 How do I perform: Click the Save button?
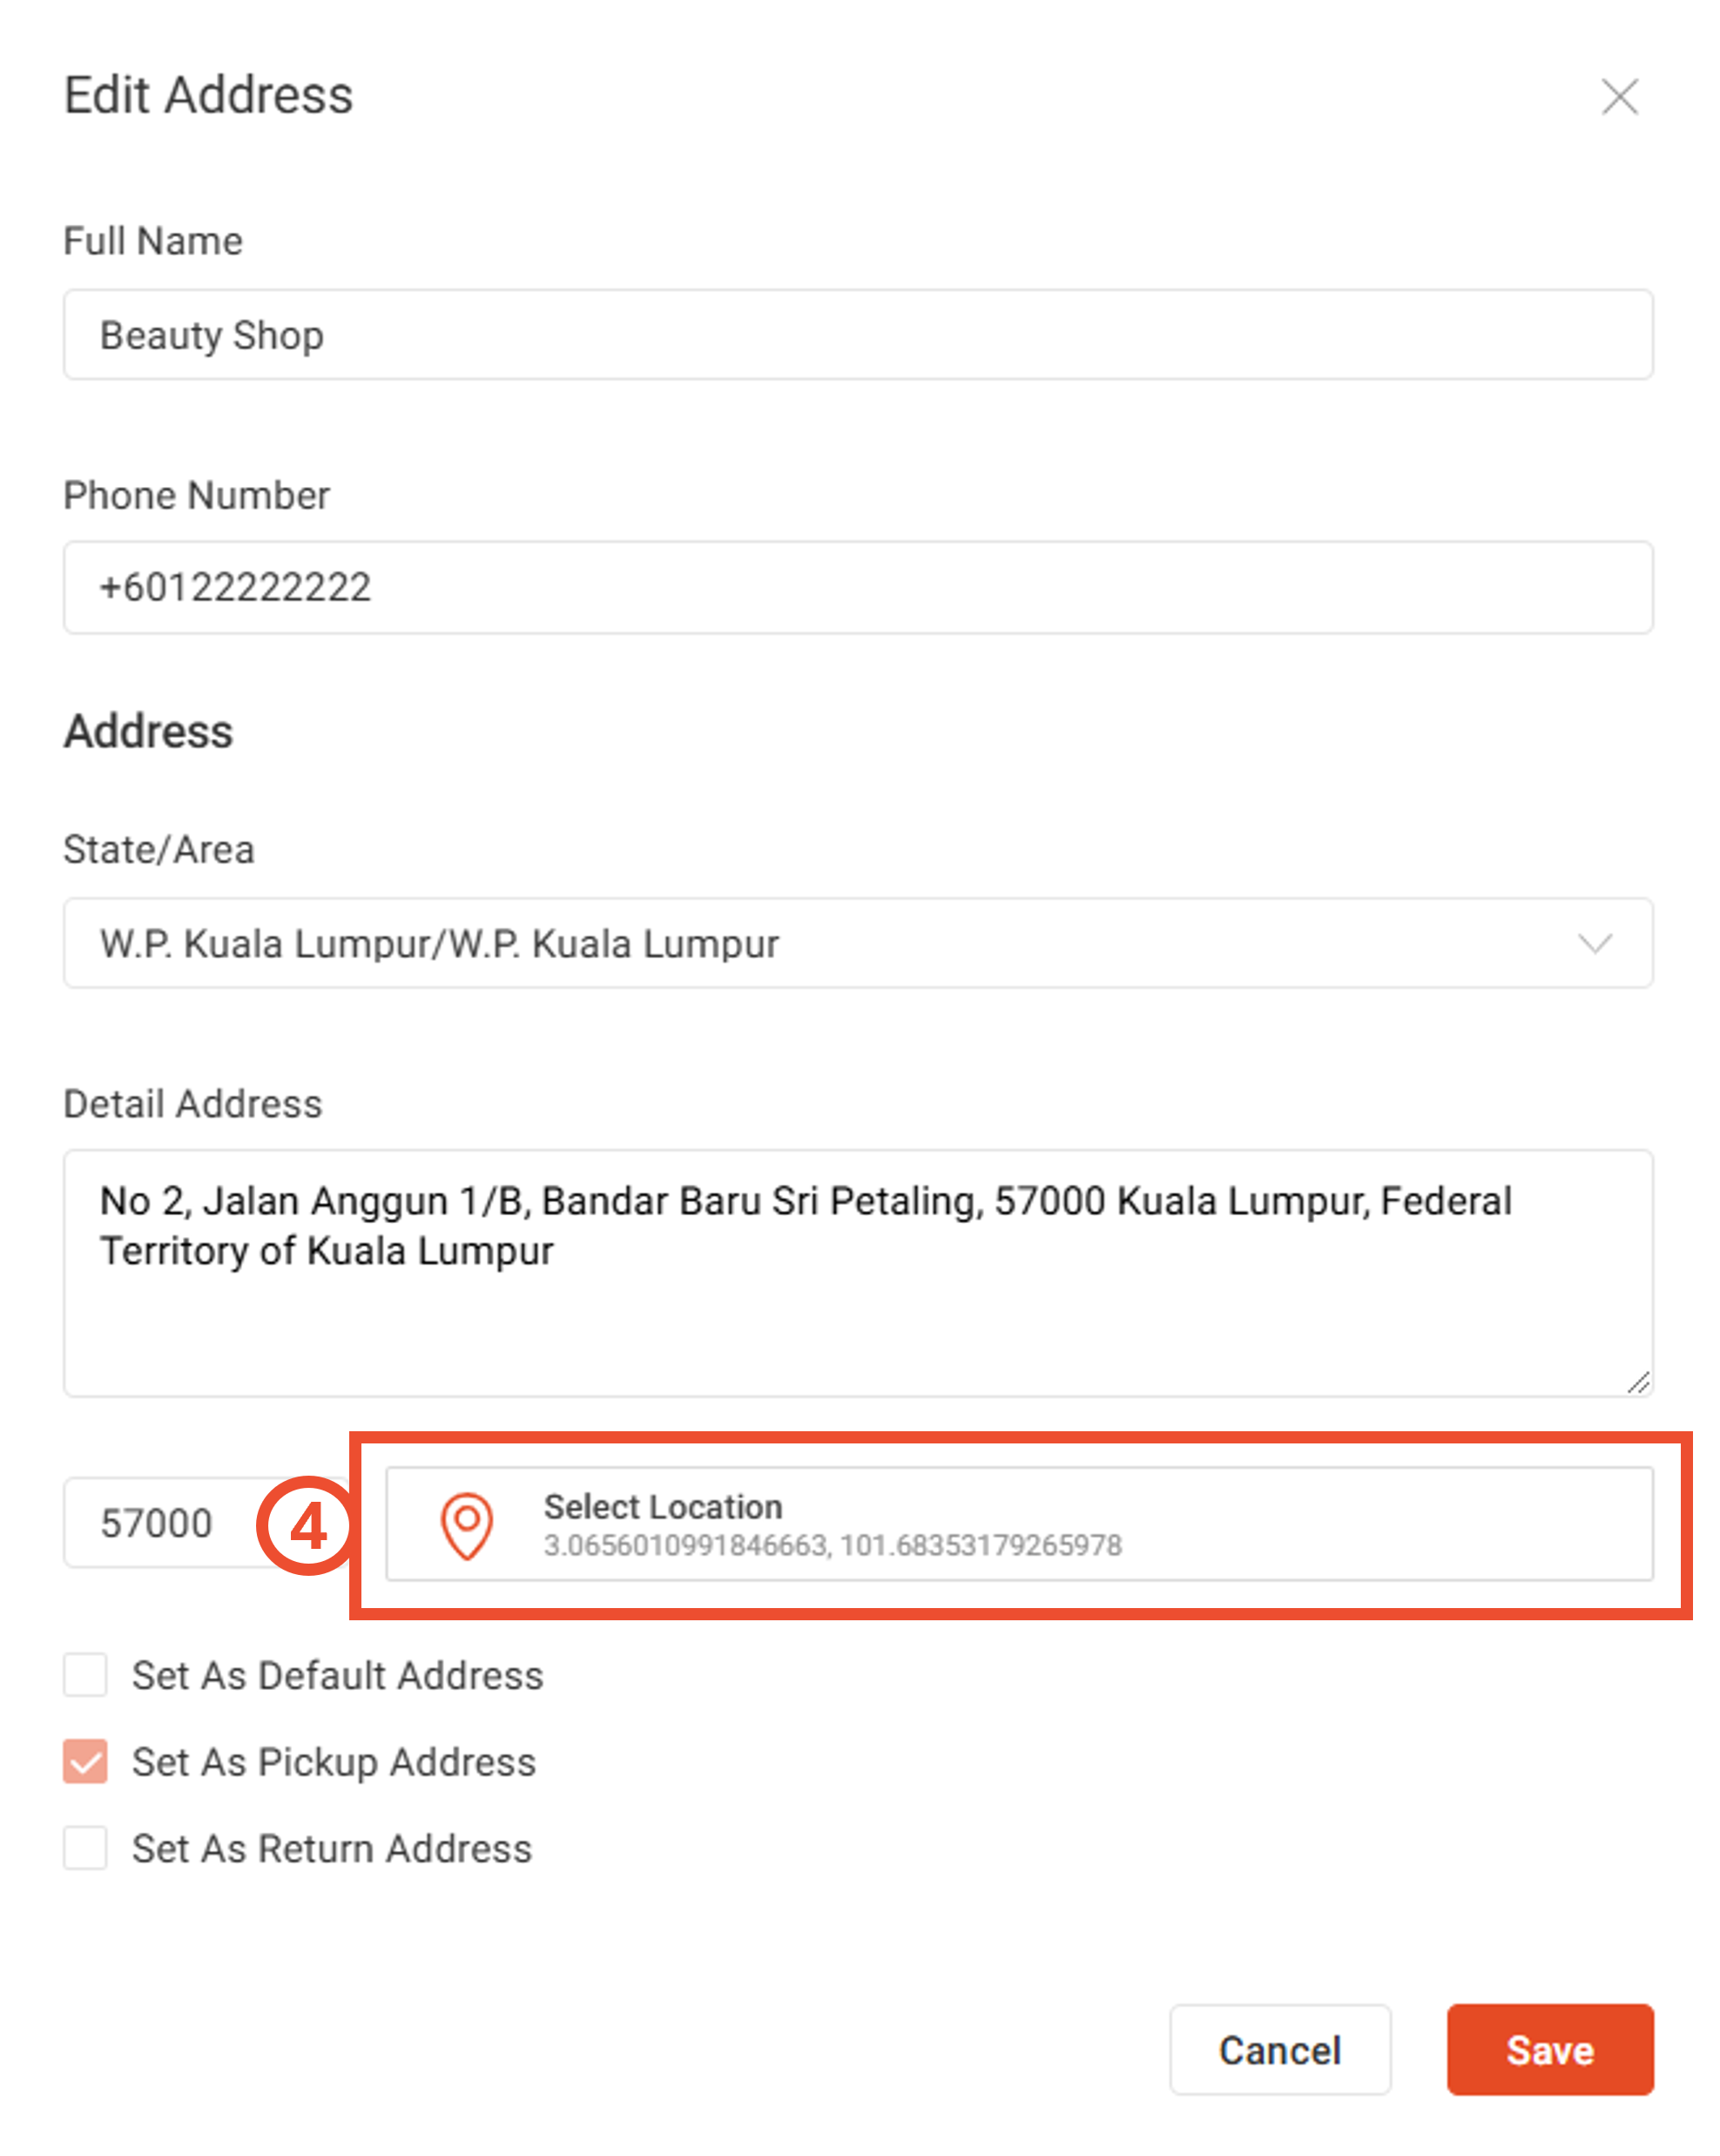click(x=1550, y=2050)
